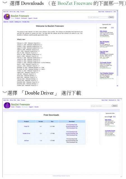The image size is (126, 179).
Task: Click the Visual CD size cell 2.33 MB
Action: tap(52, 126)
